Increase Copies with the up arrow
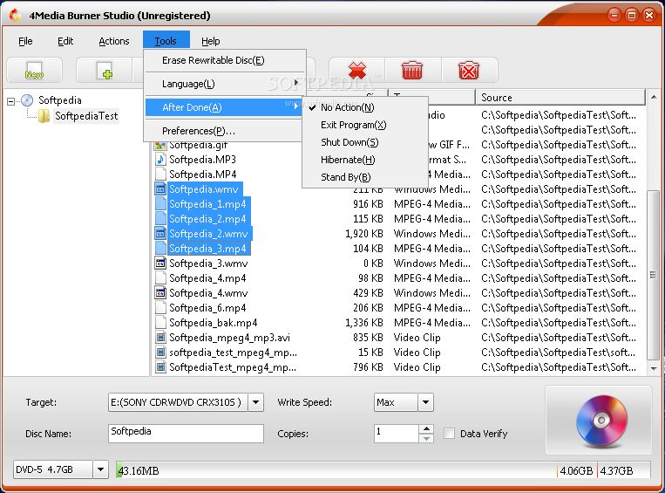The height and width of the screenshot is (493, 665). (426, 429)
